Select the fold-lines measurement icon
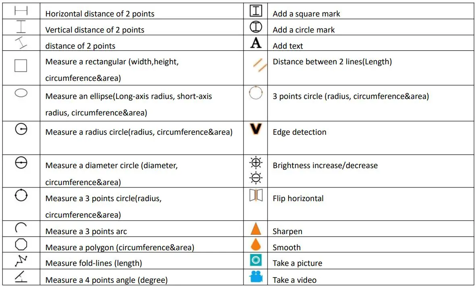 (21, 261)
